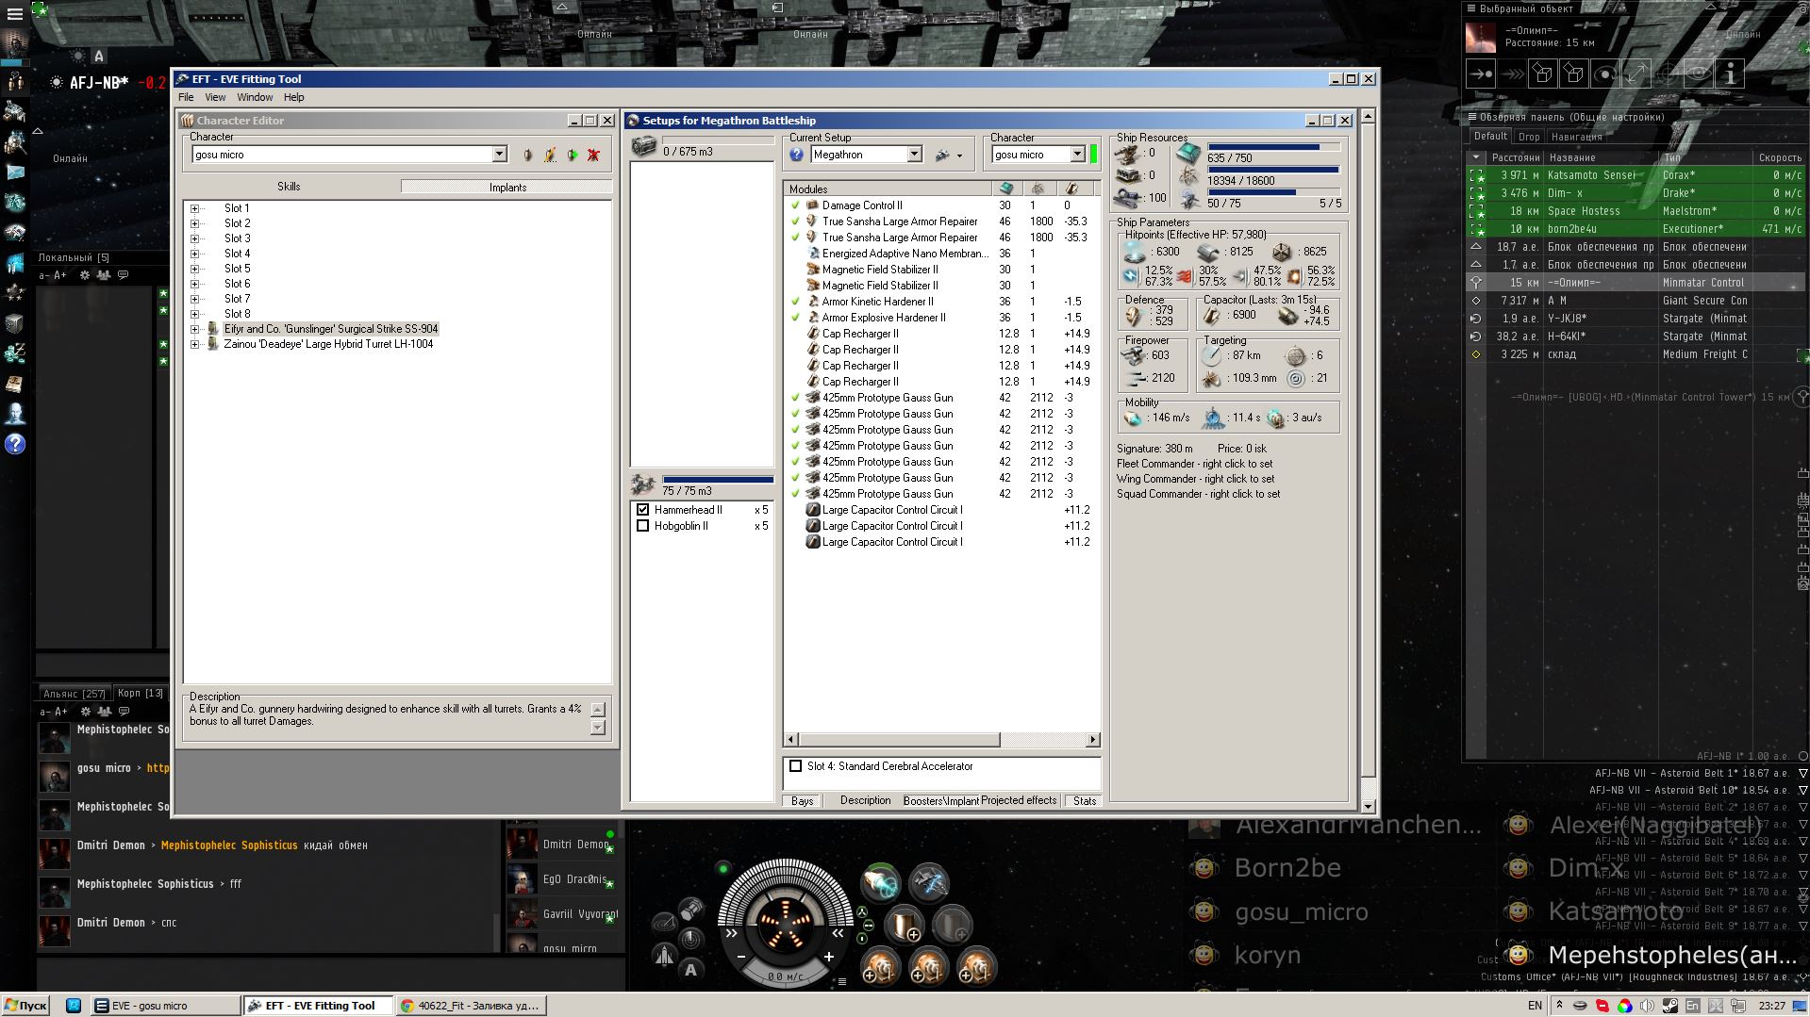Screen dimensions: 1810x1017
Task: Click the HUD cargo hold icon
Action: (x=691, y=909)
